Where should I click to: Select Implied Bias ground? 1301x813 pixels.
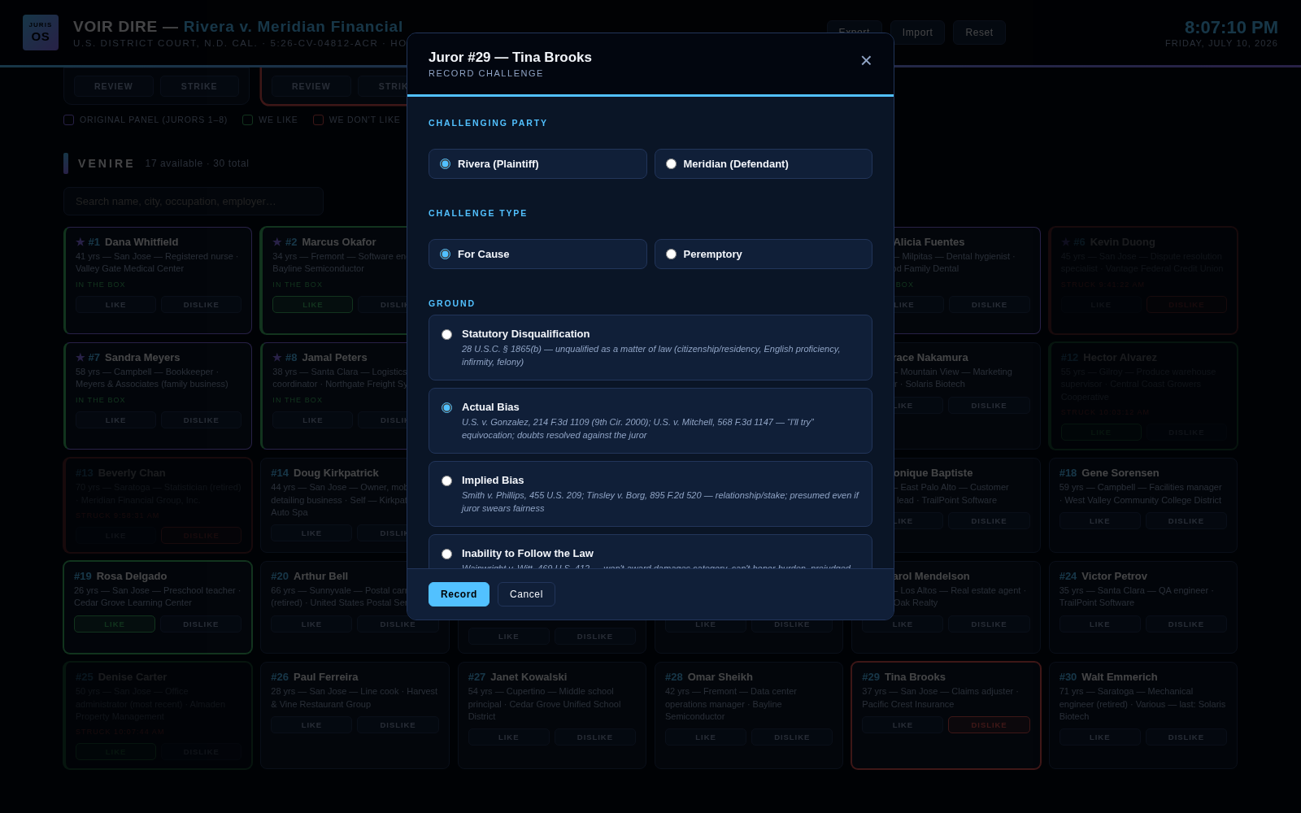[x=650, y=494]
